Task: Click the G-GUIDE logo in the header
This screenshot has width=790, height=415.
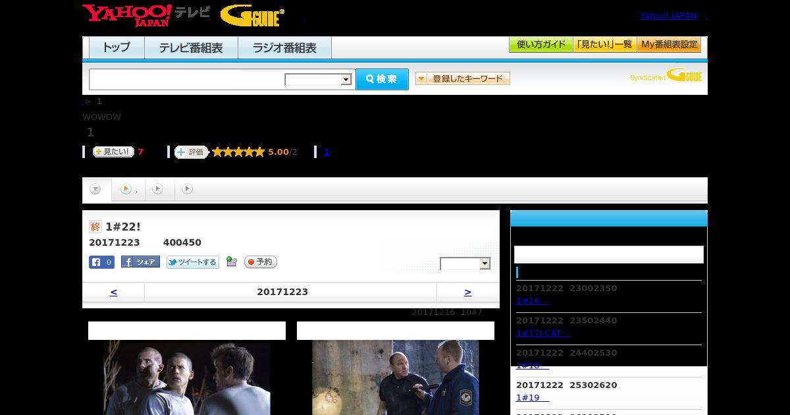Action: (252, 16)
